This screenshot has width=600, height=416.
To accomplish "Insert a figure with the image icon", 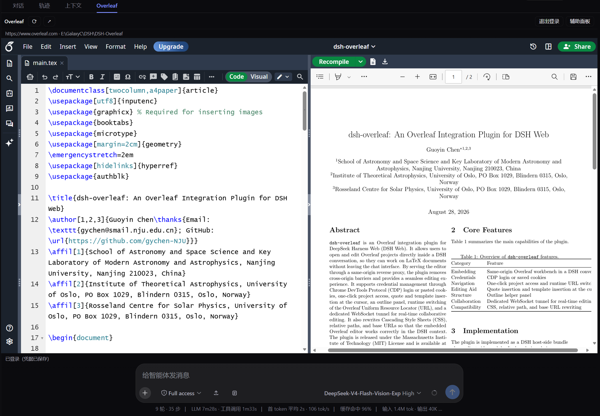I will [x=186, y=77].
